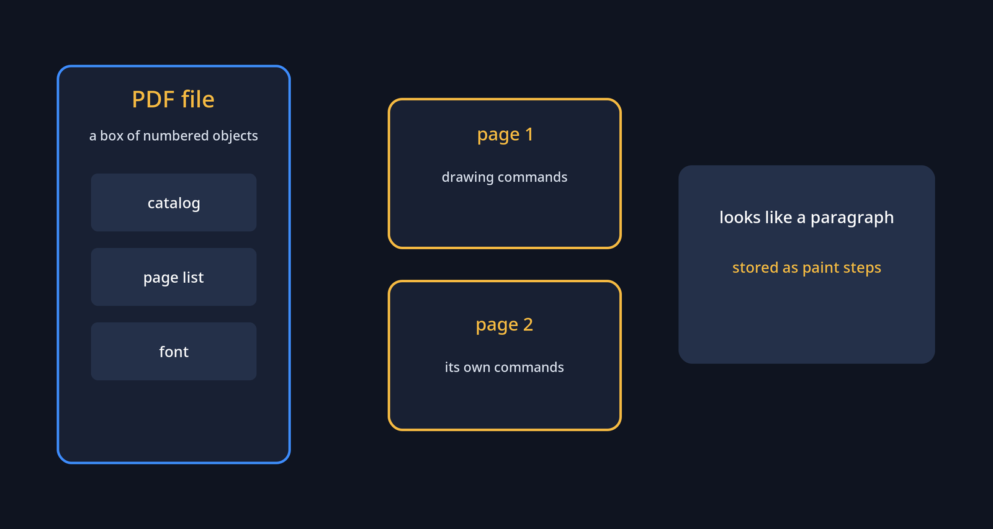Click the 'PDF file' heading
The width and height of the screenshot is (993, 529).
point(173,99)
